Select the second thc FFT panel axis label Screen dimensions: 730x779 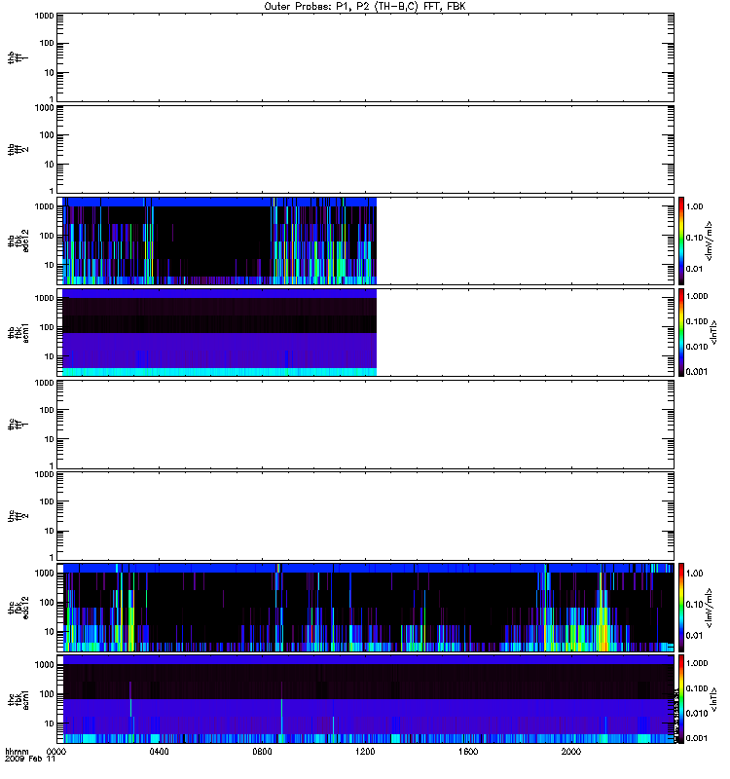18,516
